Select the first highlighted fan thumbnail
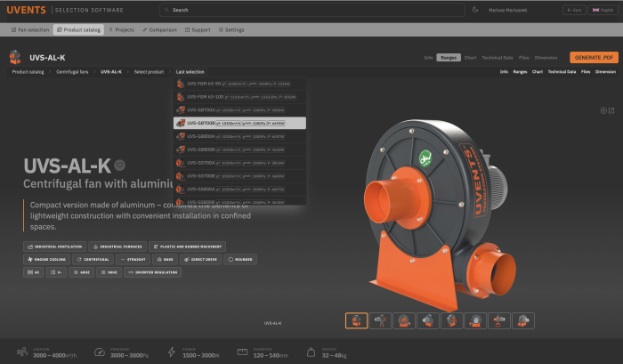The height and width of the screenshot is (364, 623). pos(356,320)
